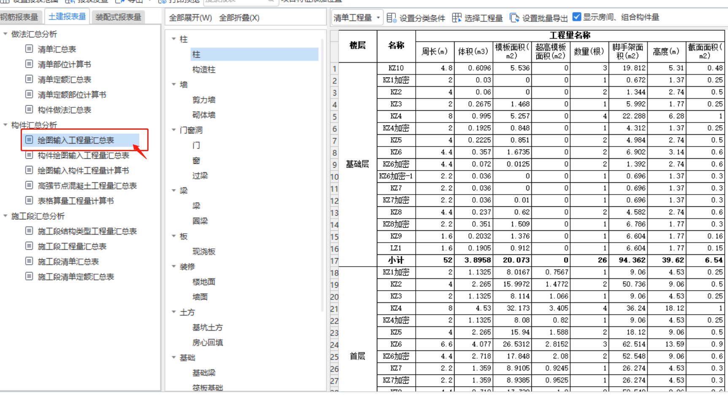Click the icon beside 施工段清单定额汇总表

click(29, 276)
